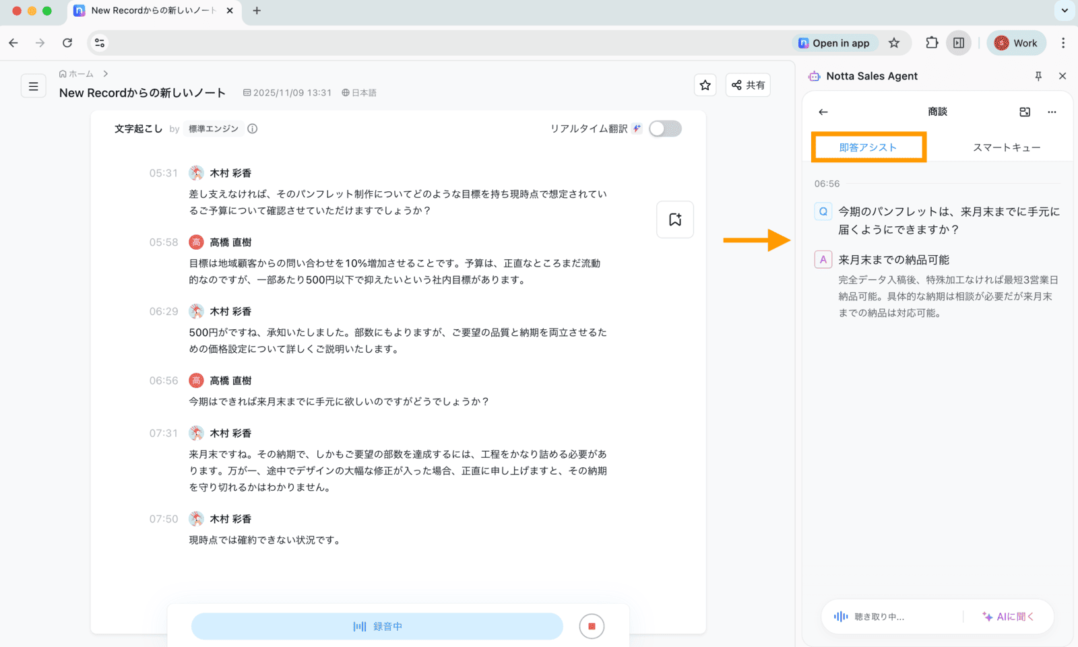1078x647 pixels.
Task: Open the 共有 share button
Action: 748,85
